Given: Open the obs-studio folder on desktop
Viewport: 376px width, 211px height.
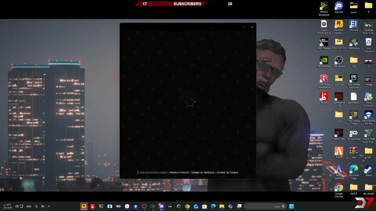Looking at the screenshot, I should click(x=368, y=189).
